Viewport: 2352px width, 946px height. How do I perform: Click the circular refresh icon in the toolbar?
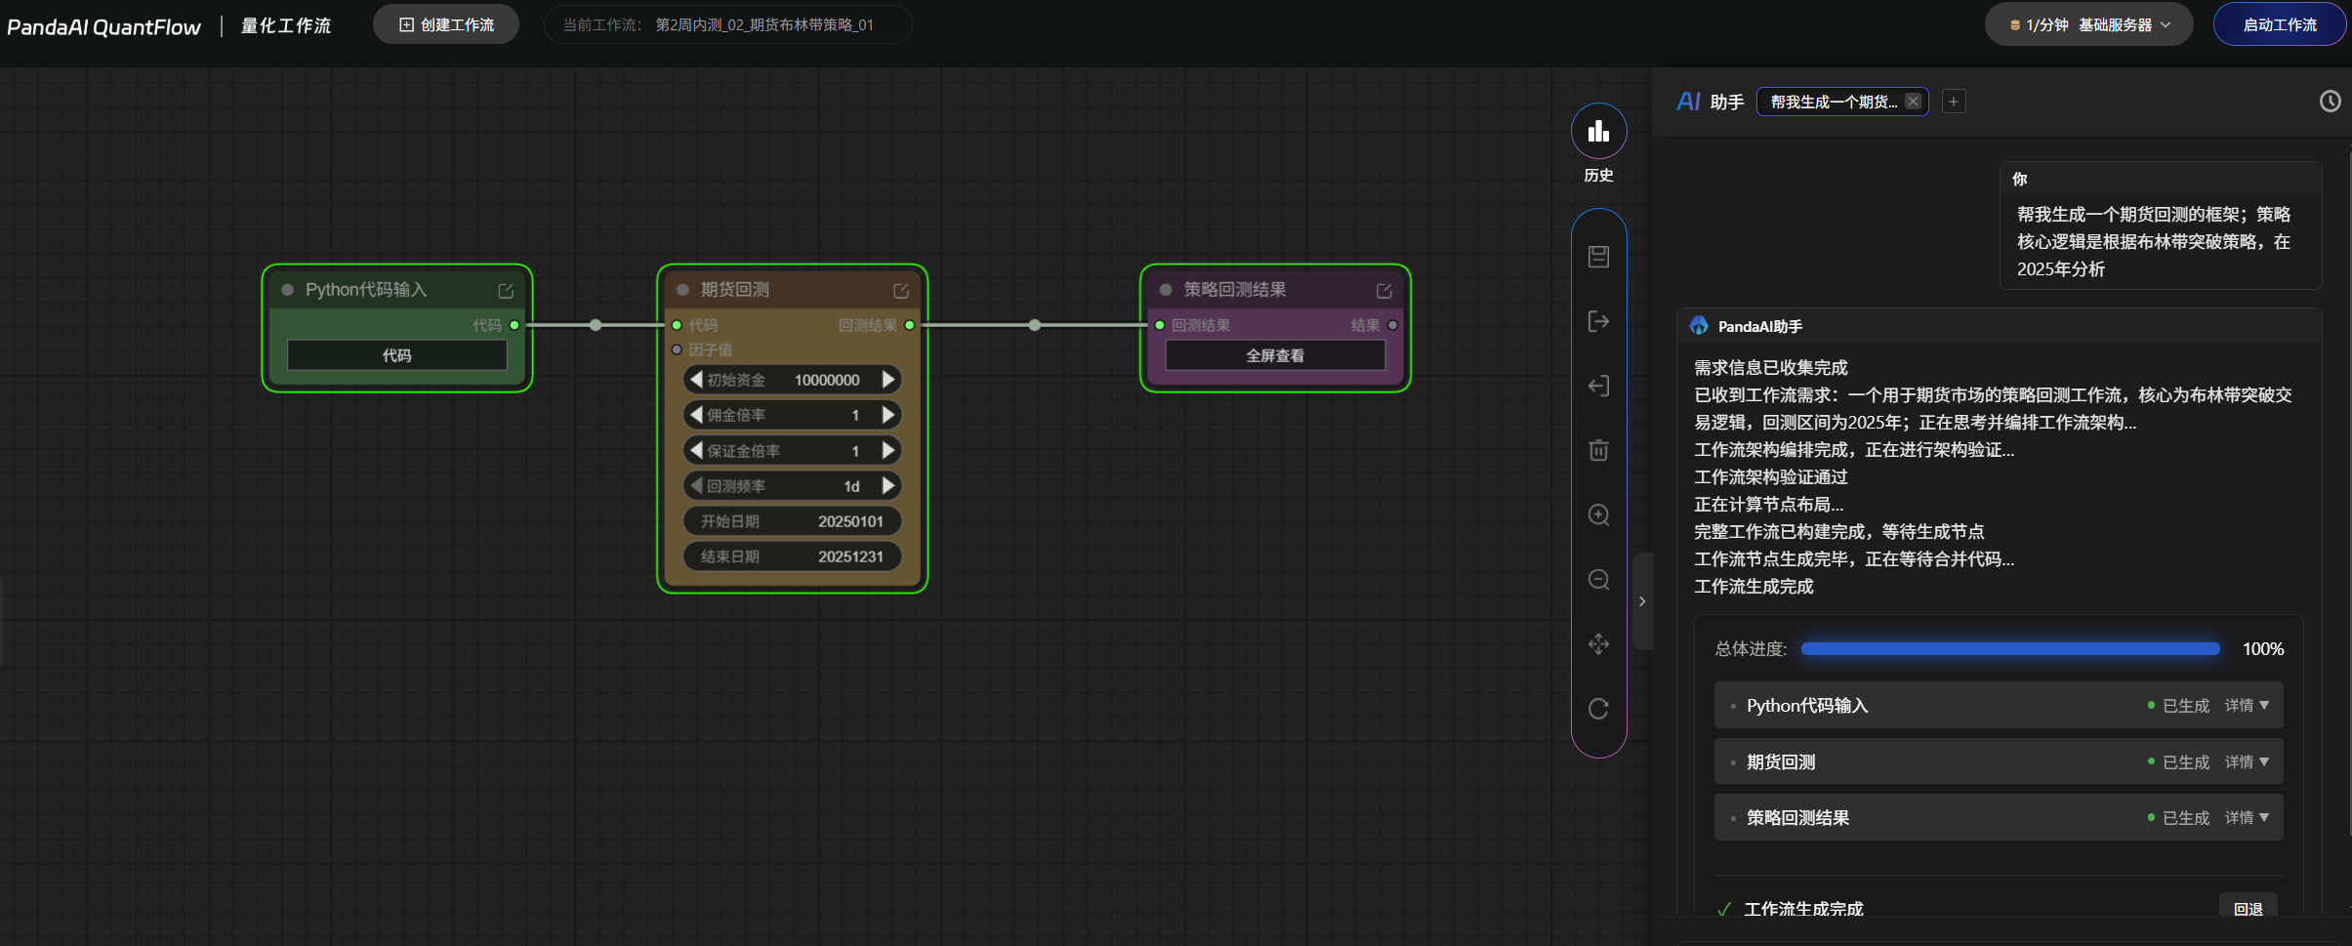pyautogui.click(x=1598, y=708)
